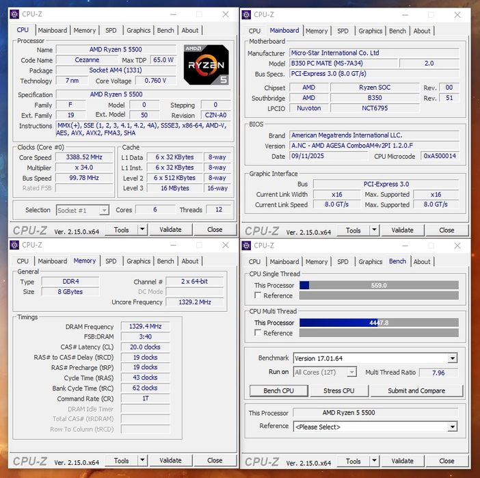This screenshot has width=480, height=478.
Task: Click Micro-Star International Co. Ltd field
Action: pos(374,53)
